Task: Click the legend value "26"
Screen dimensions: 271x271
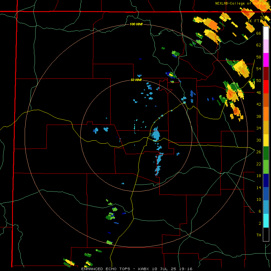Action: tap(259, 152)
